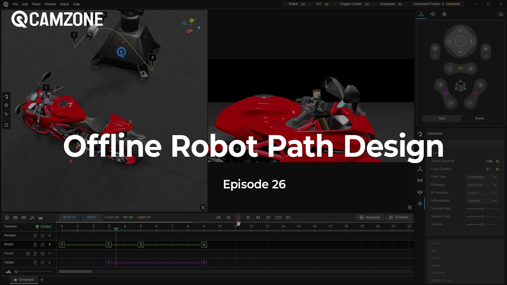Toggle lock on the Target track
The height and width of the screenshot is (285, 507).
click(35, 262)
